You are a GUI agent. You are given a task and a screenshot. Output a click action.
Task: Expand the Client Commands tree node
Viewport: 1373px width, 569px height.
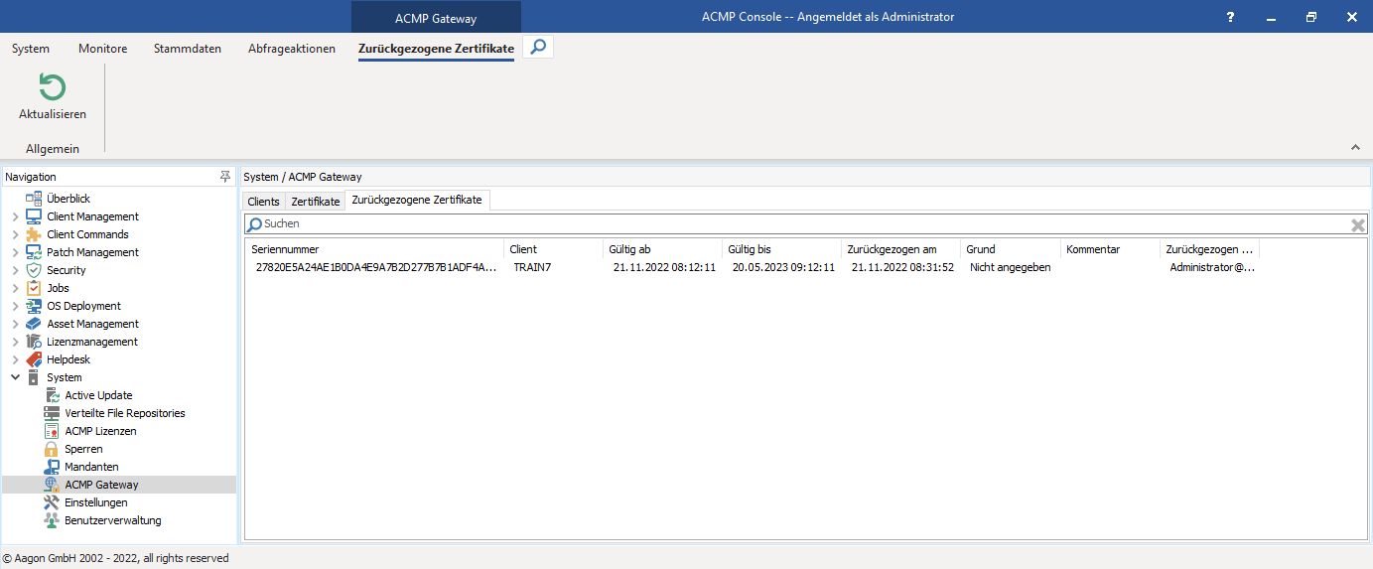(15, 234)
